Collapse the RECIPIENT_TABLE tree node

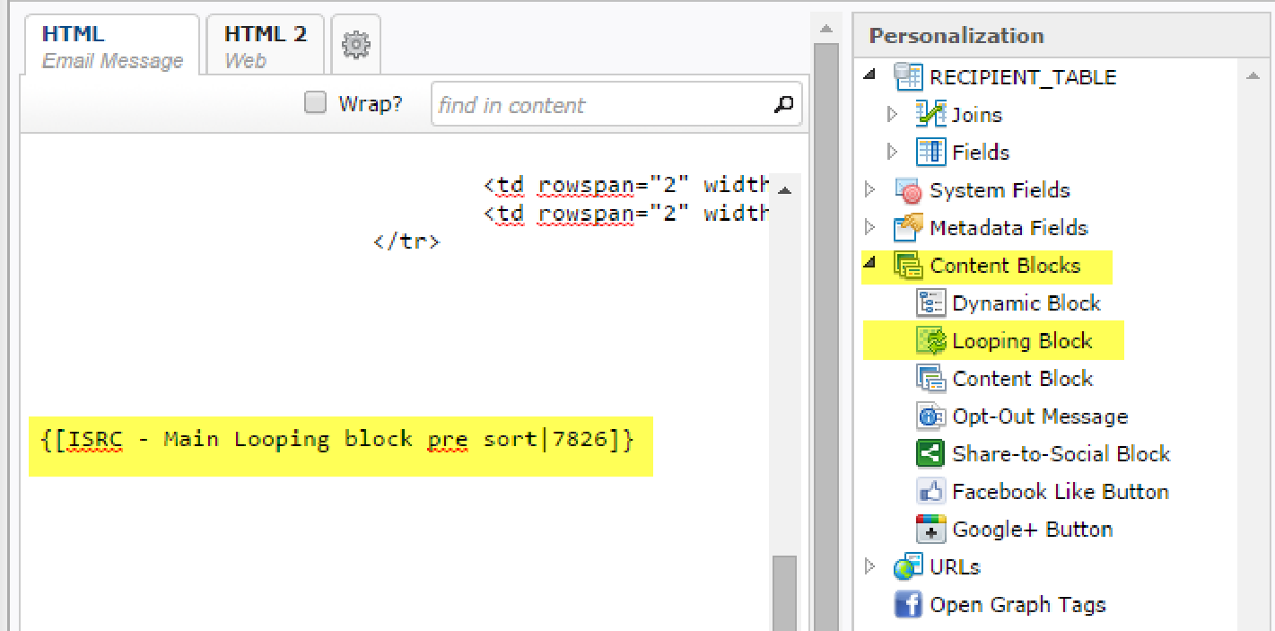[x=869, y=76]
